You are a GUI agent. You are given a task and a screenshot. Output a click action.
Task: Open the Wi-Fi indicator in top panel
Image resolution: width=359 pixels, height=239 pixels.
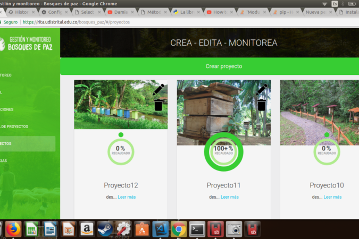324,4
